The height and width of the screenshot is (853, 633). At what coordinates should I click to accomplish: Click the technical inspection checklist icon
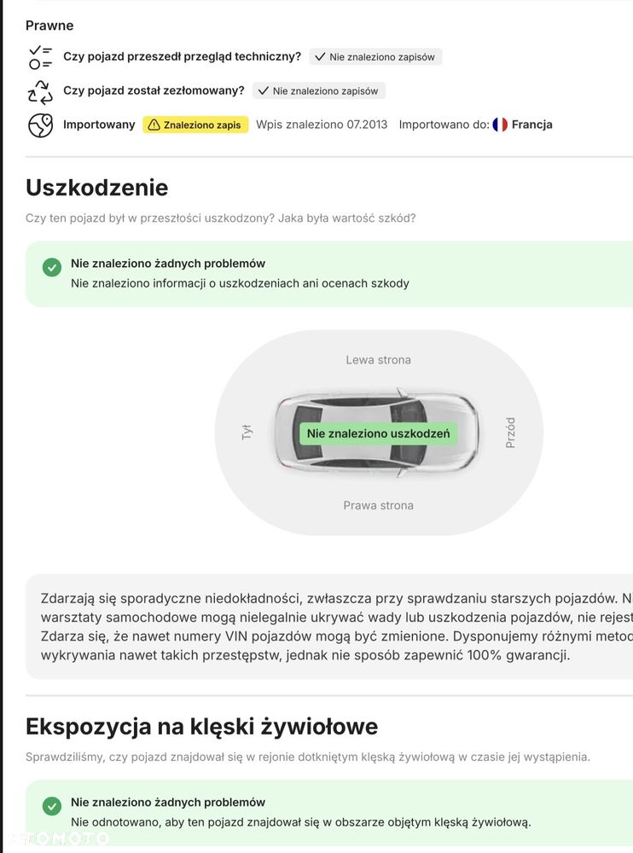coord(40,57)
